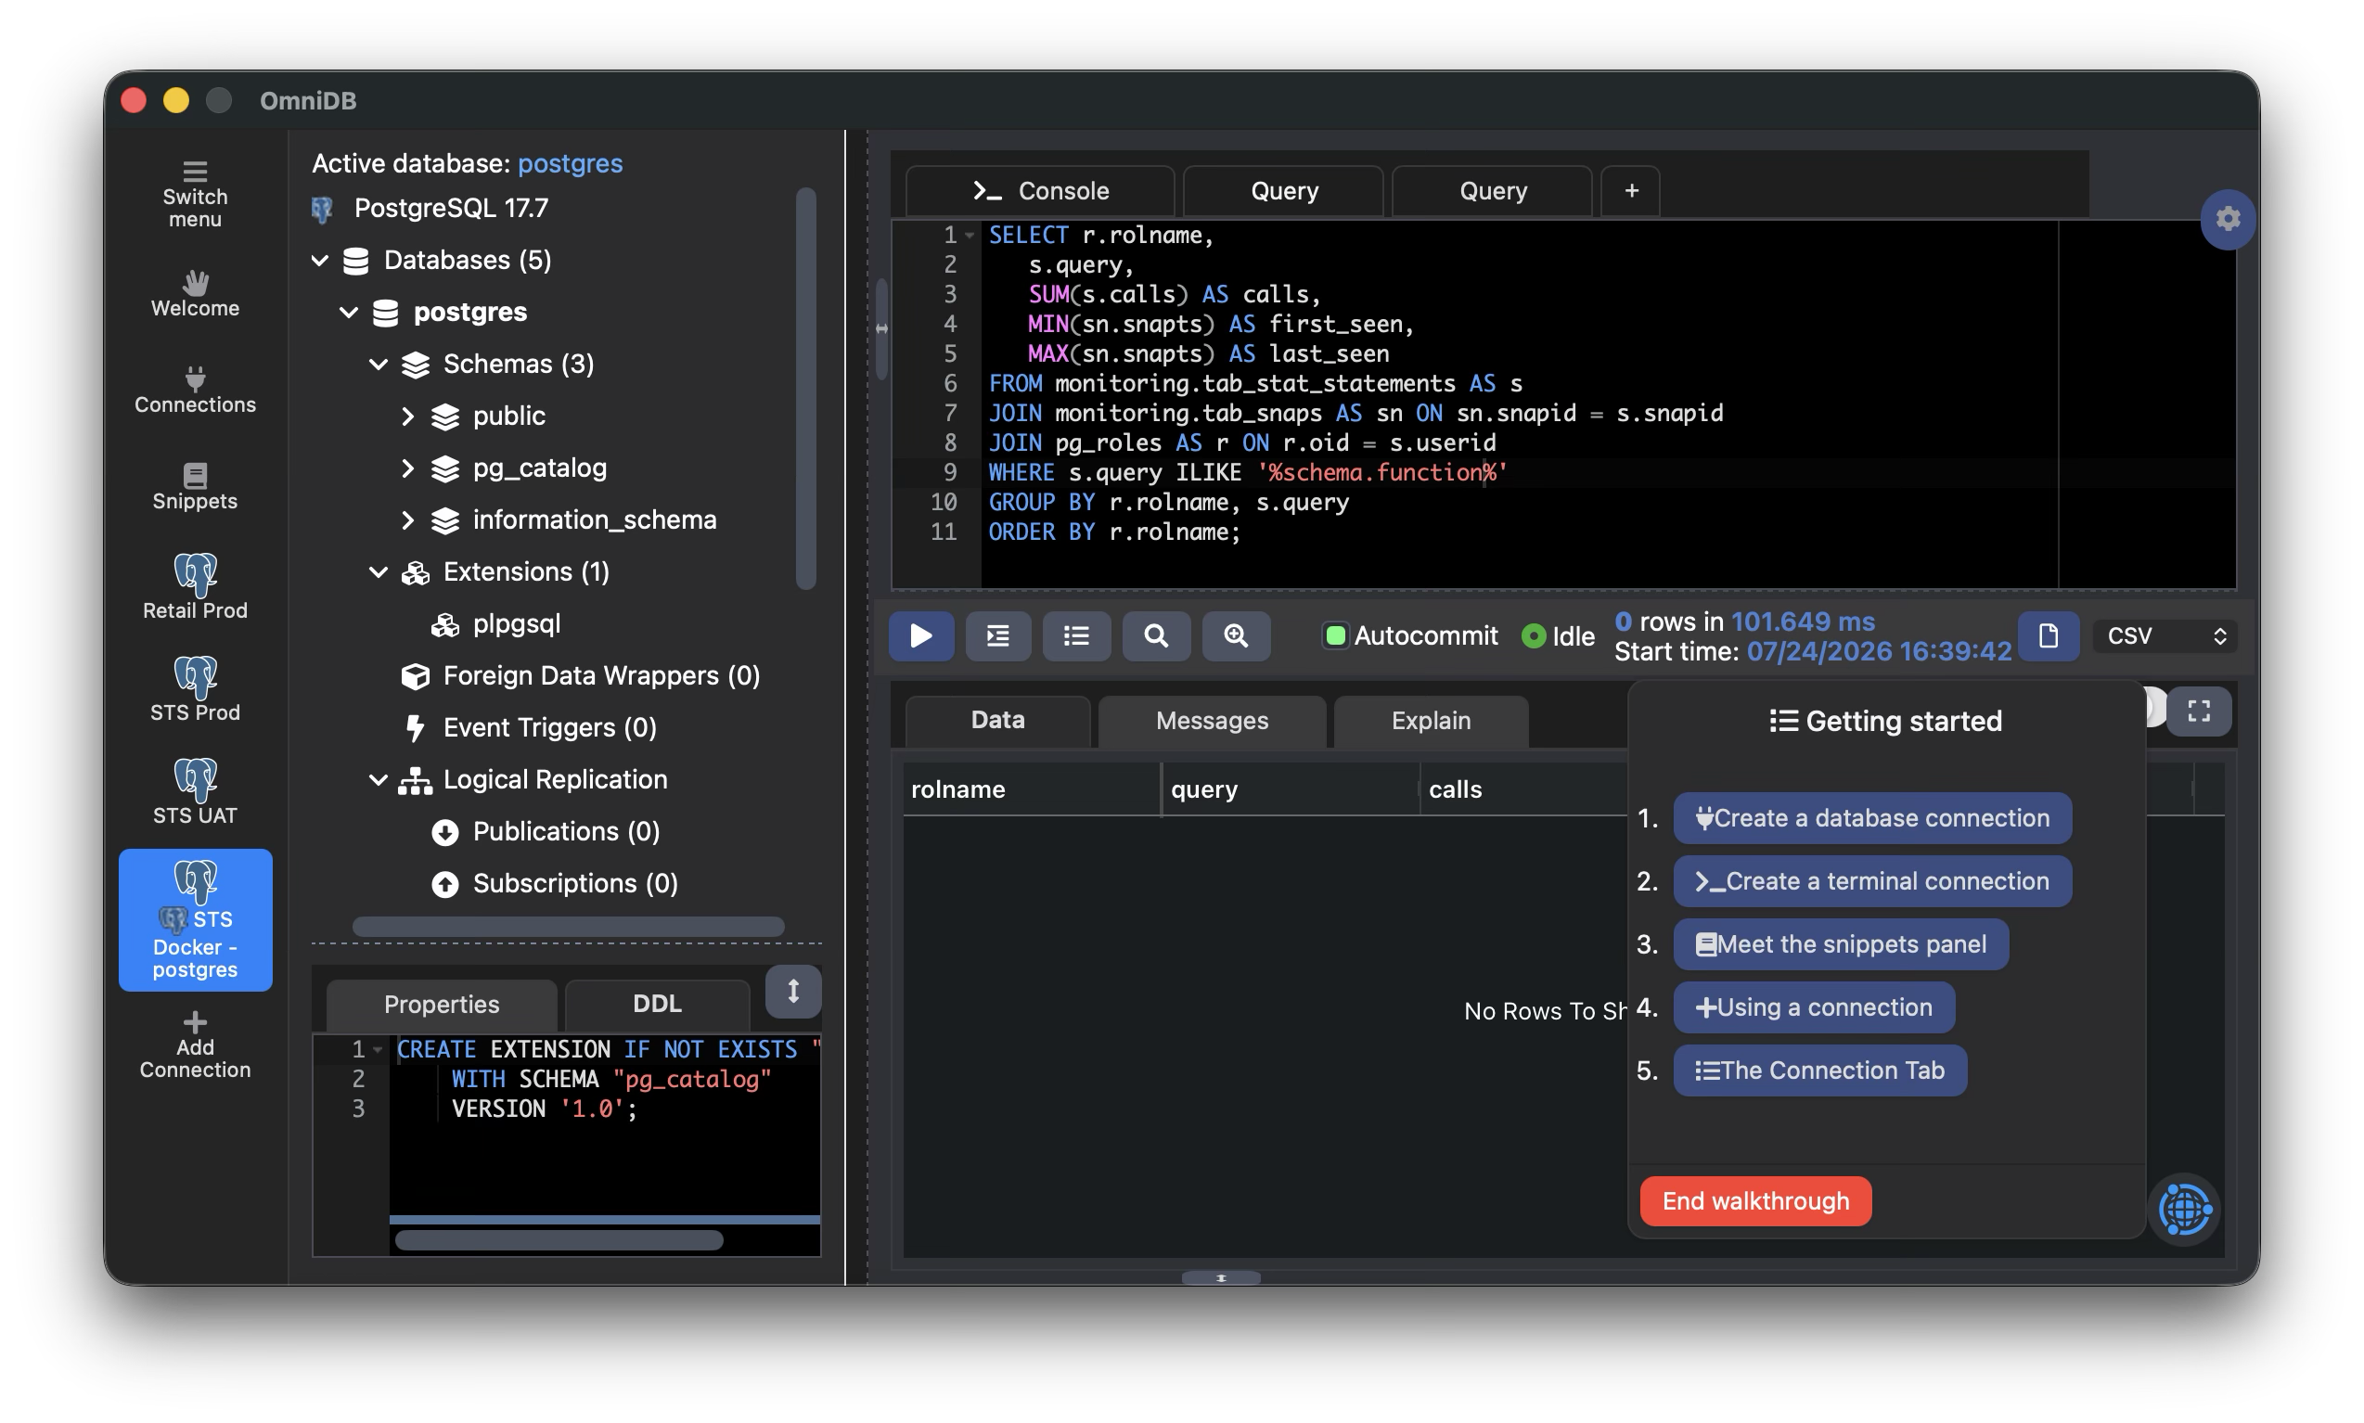
Task: Click the globe help icon
Action: (2184, 1208)
